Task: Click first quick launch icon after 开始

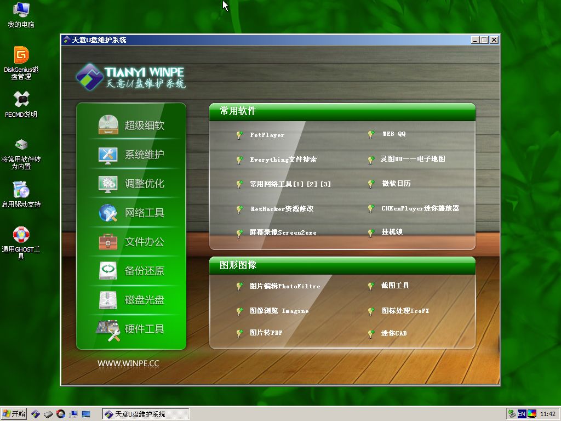Action: click(x=35, y=414)
